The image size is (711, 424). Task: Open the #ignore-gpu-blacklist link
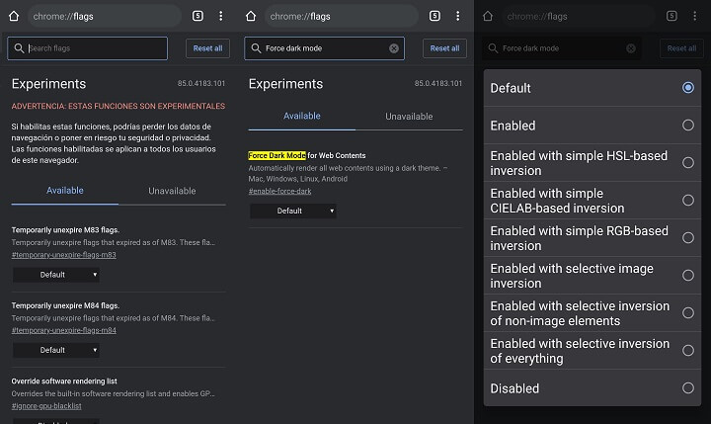(x=46, y=406)
